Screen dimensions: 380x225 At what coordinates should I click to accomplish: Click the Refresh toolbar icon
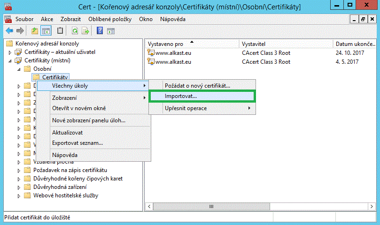point(75,31)
